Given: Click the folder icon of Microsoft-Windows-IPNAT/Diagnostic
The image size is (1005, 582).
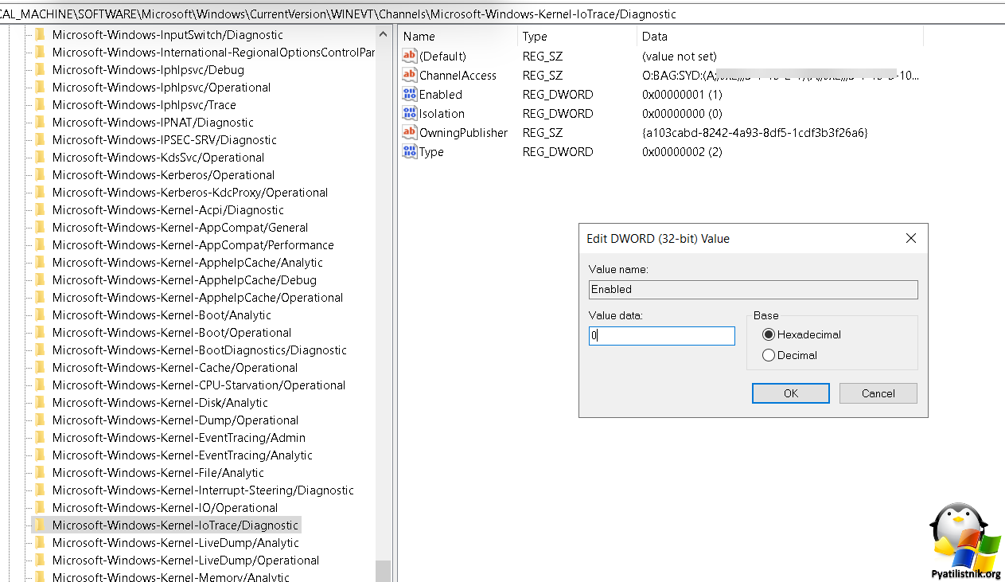Looking at the screenshot, I should (x=40, y=123).
